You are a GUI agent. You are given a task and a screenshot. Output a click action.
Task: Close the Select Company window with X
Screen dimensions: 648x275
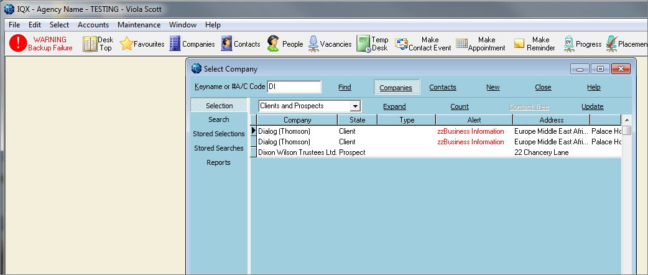(621, 69)
